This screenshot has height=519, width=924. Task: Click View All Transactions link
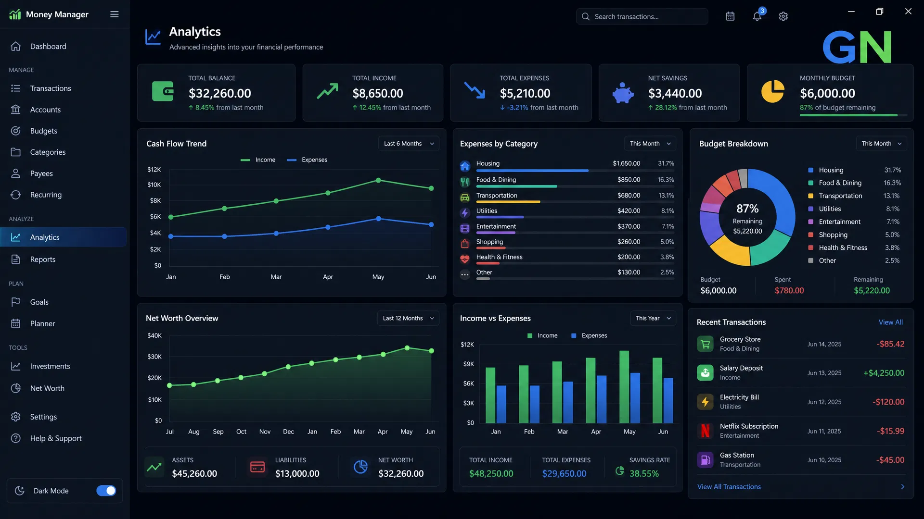pos(729,487)
